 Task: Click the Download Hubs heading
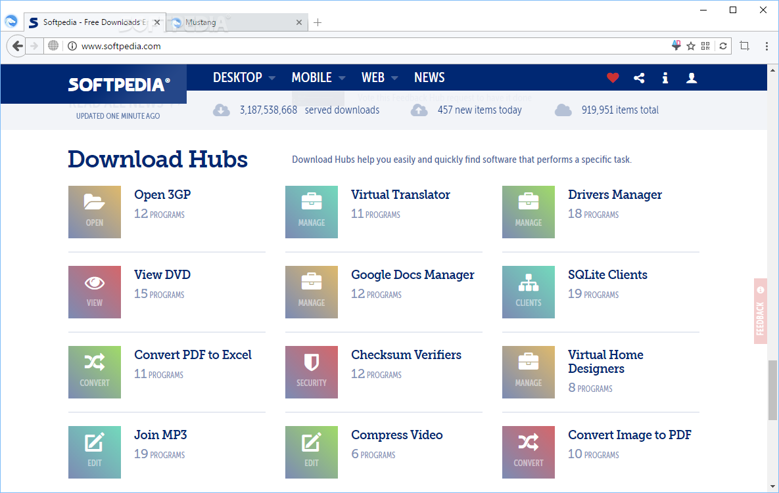(158, 160)
